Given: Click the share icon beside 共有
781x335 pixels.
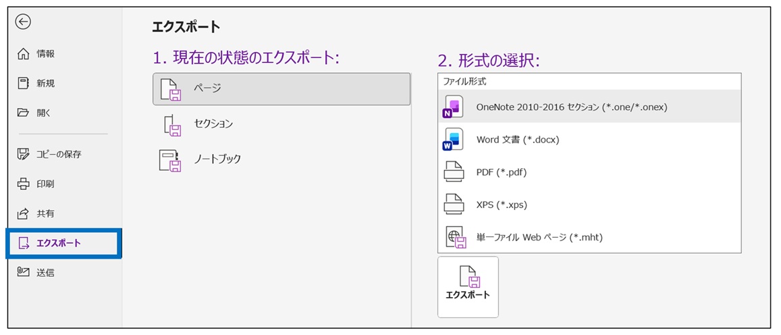Looking at the screenshot, I should tap(24, 214).
